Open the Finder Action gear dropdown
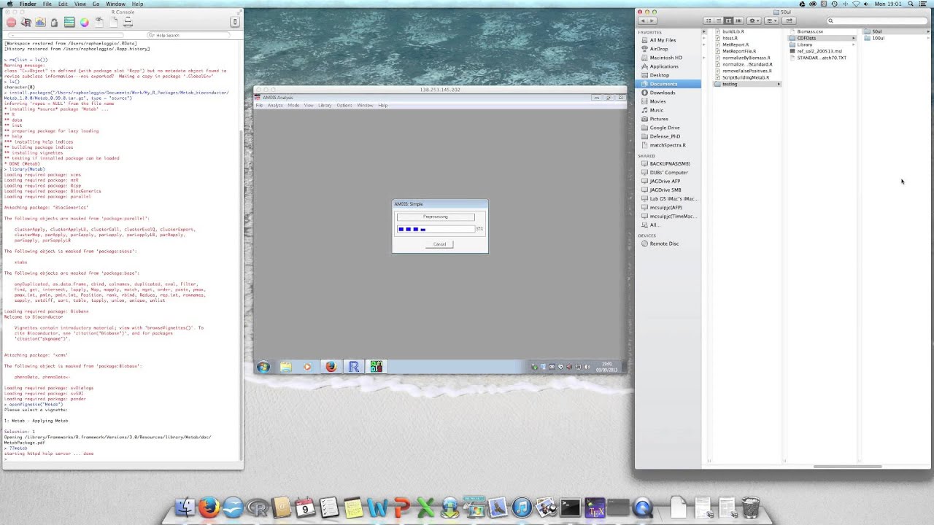Image resolution: width=934 pixels, height=525 pixels. pos(754,20)
